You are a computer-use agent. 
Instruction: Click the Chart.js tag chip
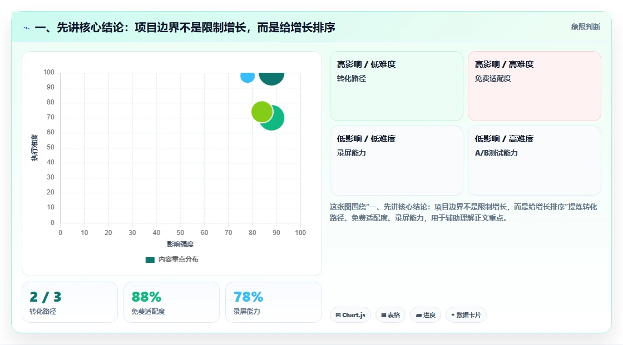pos(350,315)
